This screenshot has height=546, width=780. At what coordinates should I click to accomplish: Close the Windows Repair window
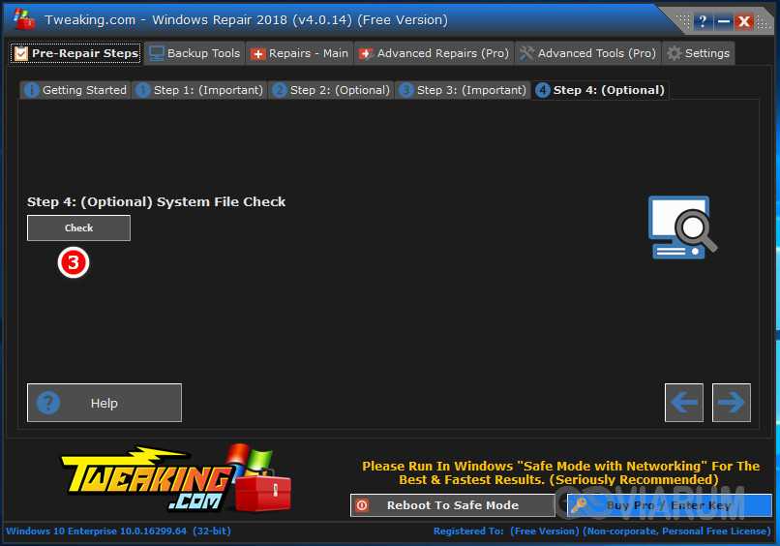point(744,21)
